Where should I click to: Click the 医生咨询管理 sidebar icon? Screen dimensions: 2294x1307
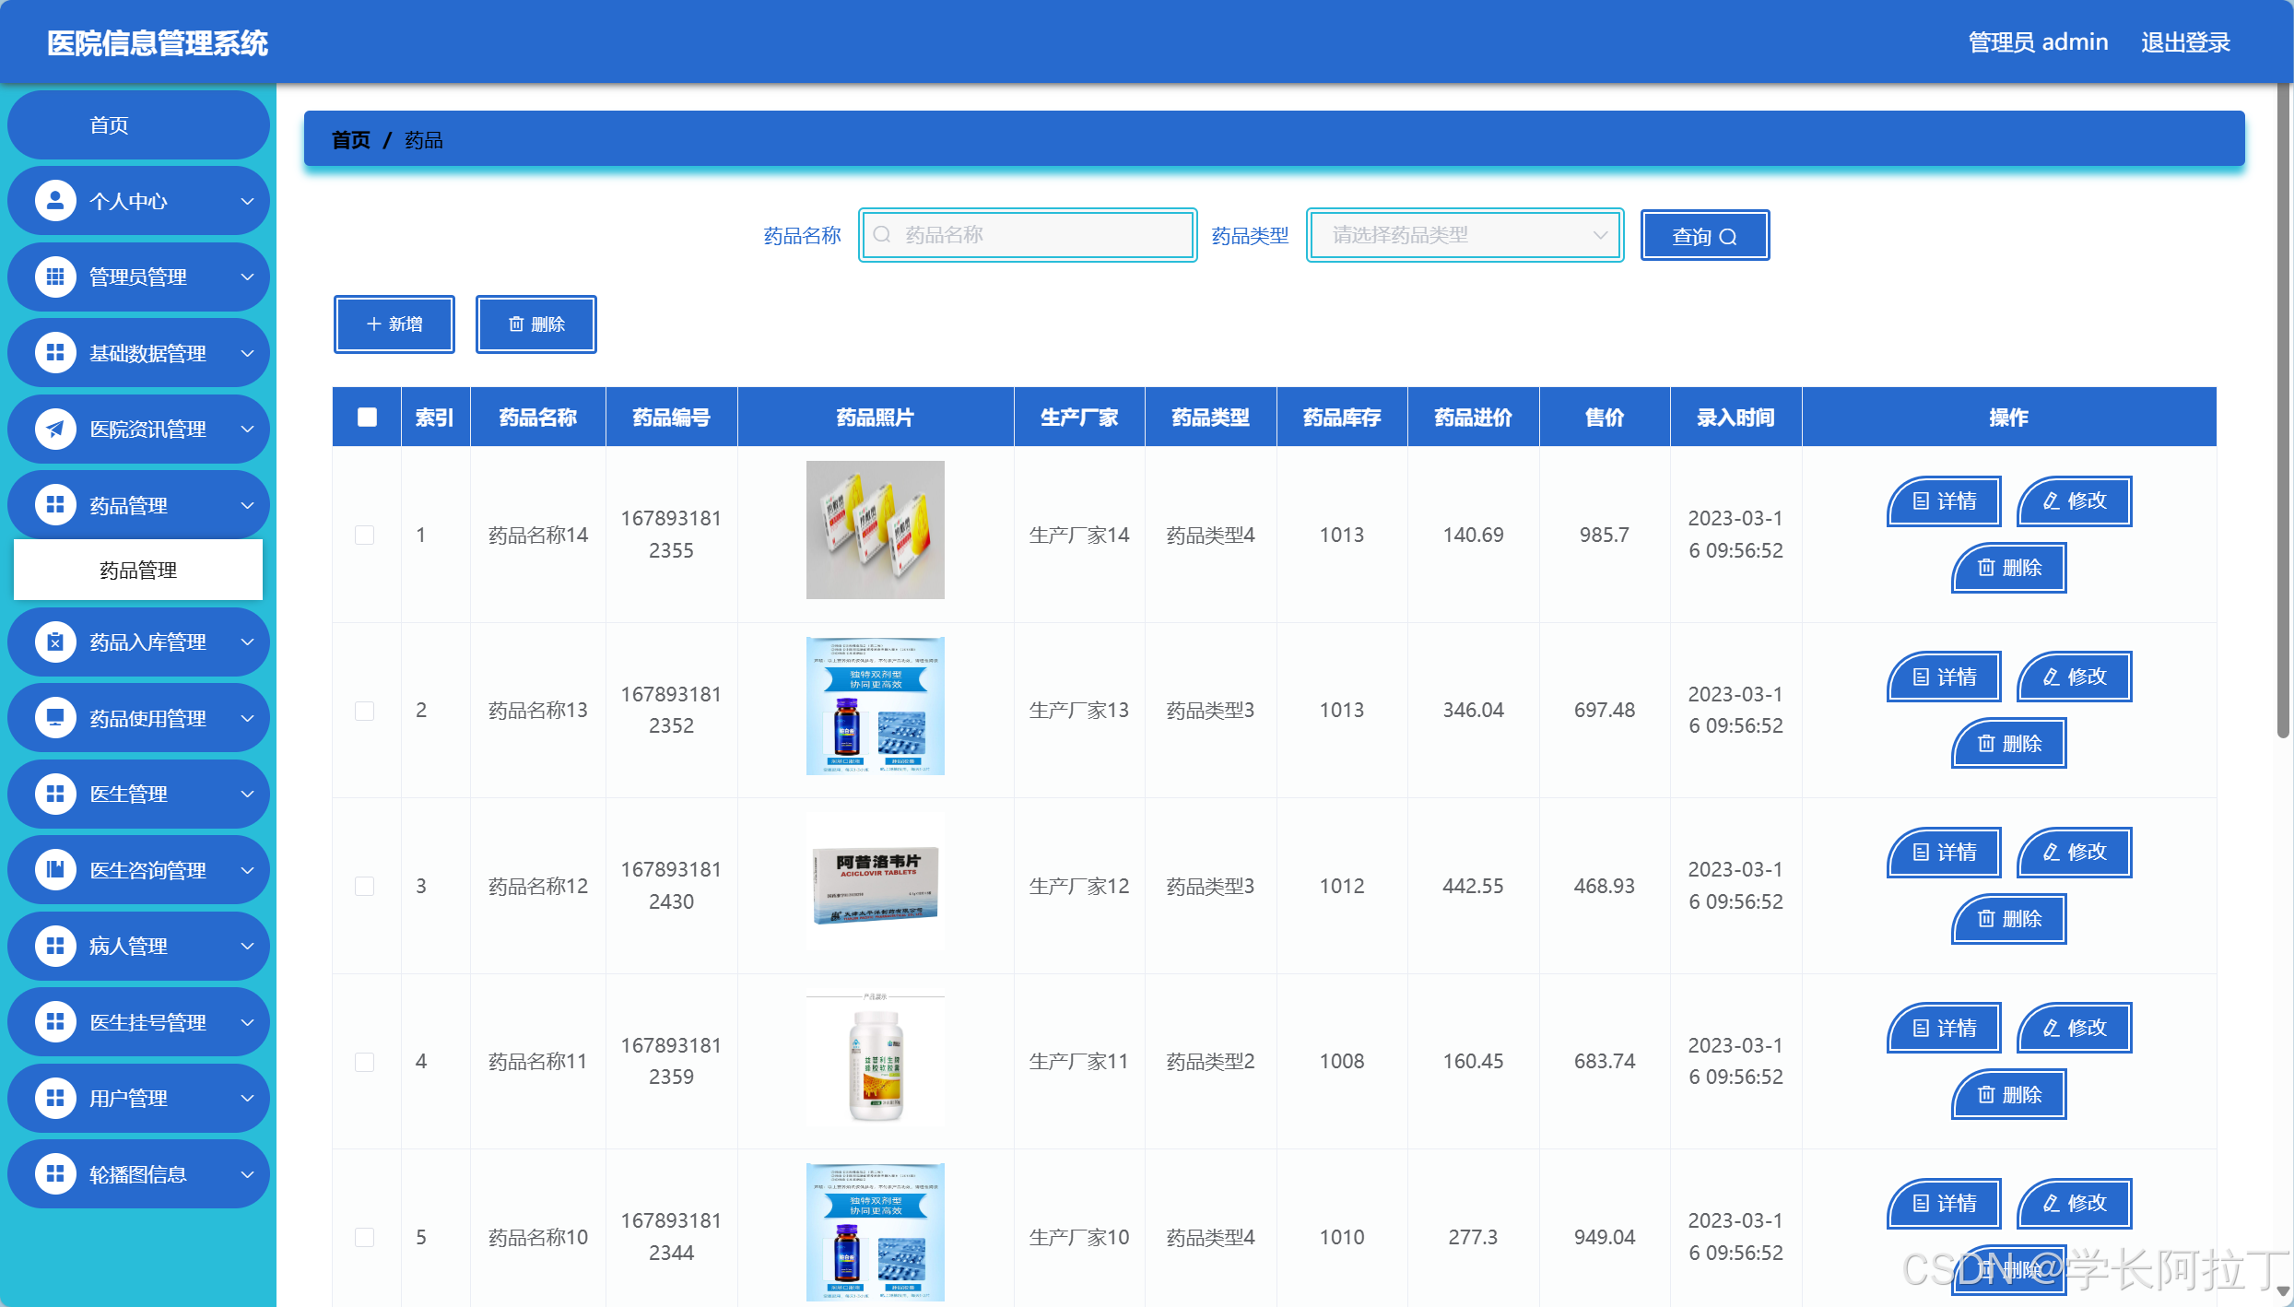click(x=54, y=869)
